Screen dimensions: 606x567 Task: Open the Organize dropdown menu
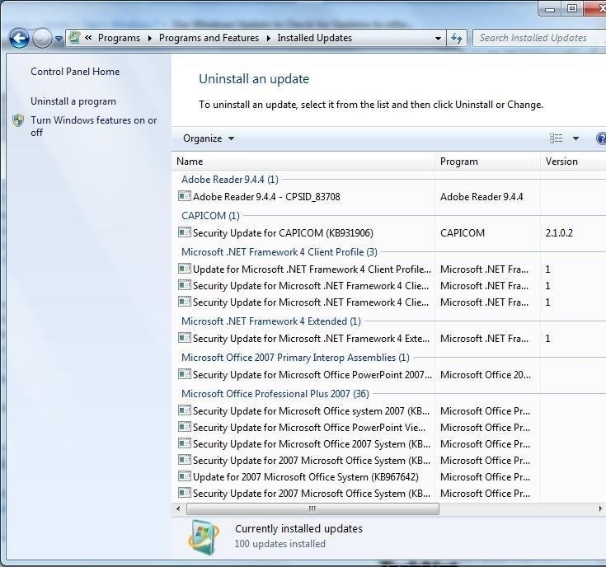coord(209,138)
